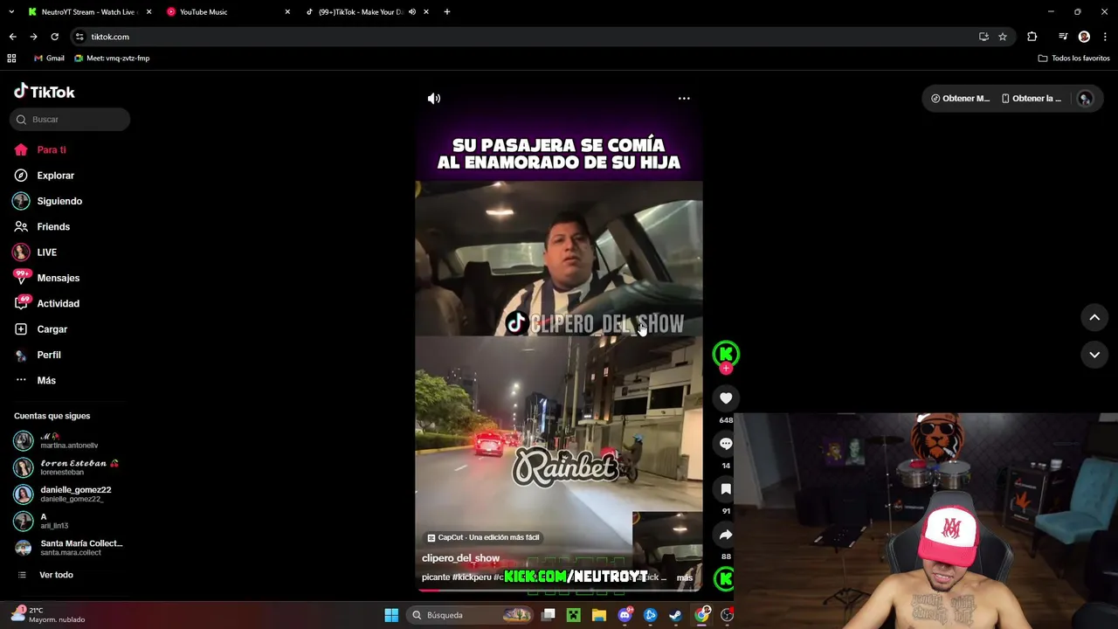Viewport: 1118px width, 629px height.
Task: Open Gmail bookmark
Action: click(x=49, y=59)
